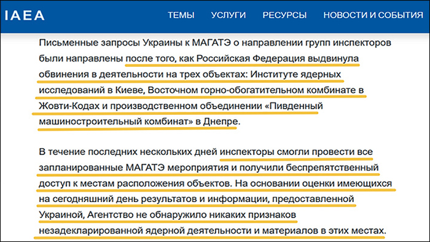Click the line starting 'доступ к местам расположения объектов'
Screen dimensions: 430x242
pyautogui.click(x=215, y=184)
